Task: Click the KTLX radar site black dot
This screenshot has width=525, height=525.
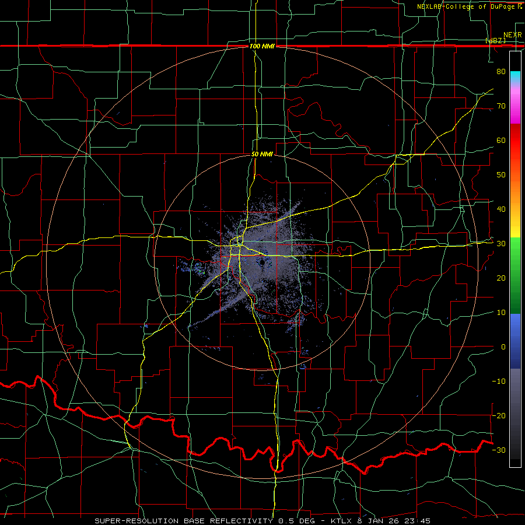Action: (262, 263)
